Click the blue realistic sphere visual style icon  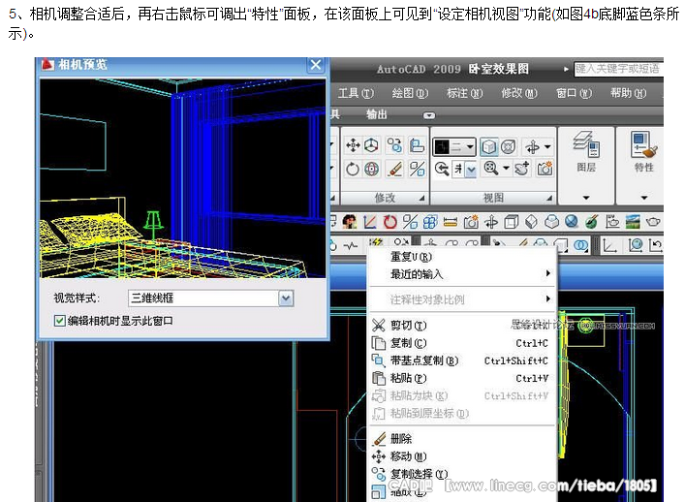pos(572,222)
